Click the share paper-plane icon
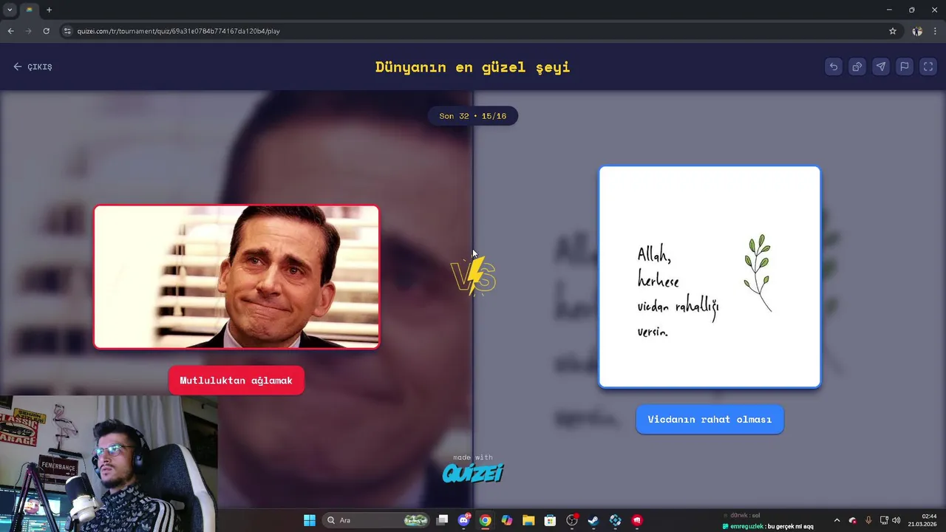Viewport: 946px width, 532px height. coord(881,66)
